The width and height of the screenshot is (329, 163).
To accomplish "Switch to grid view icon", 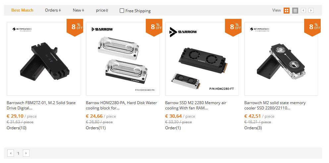I will point(286,11).
